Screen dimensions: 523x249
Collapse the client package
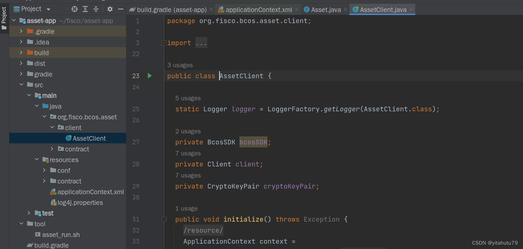(x=52, y=128)
